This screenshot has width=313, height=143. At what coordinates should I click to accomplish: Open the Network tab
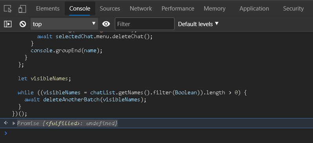tap(141, 9)
